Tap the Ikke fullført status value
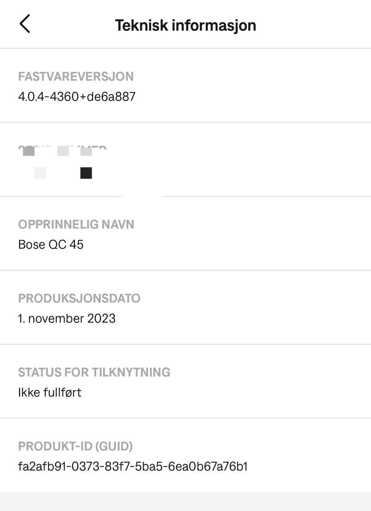 click(50, 392)
